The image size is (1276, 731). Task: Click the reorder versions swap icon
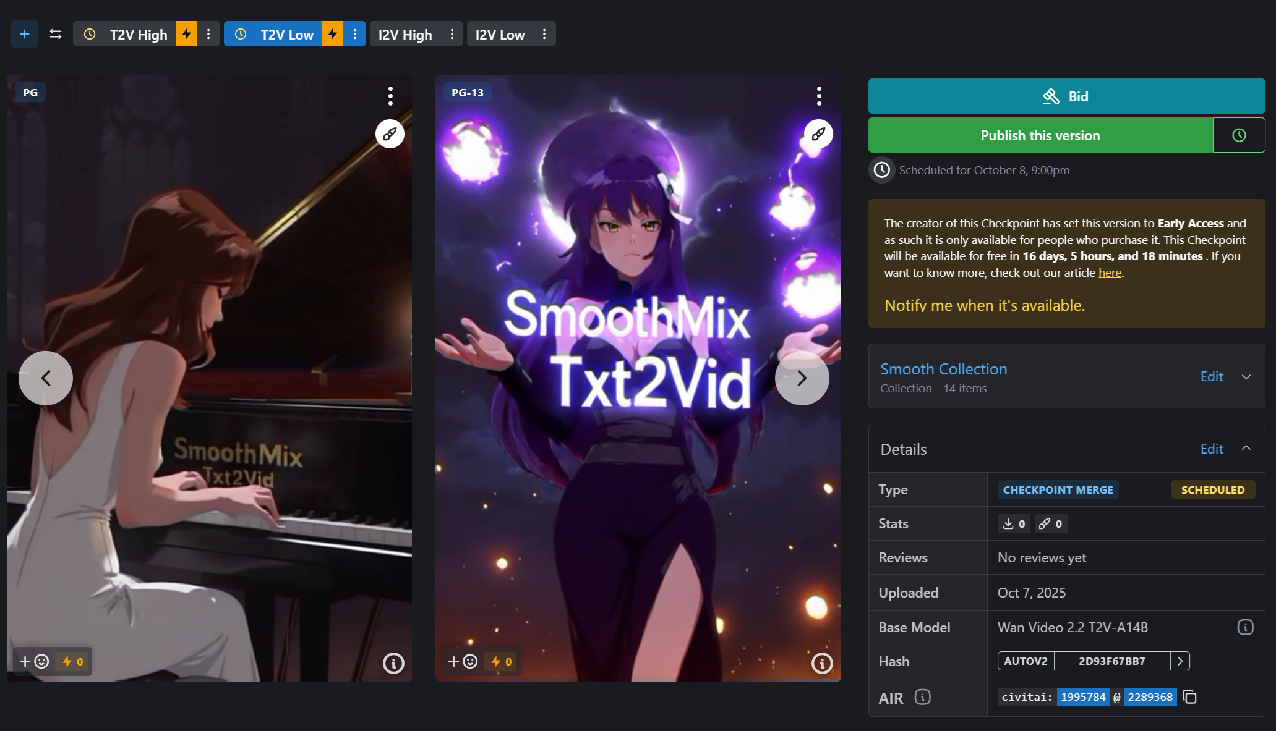[x=56, y=34]
